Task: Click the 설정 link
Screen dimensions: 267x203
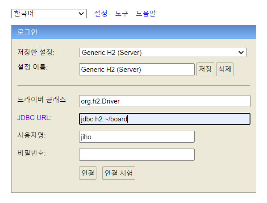Action: 101,13
